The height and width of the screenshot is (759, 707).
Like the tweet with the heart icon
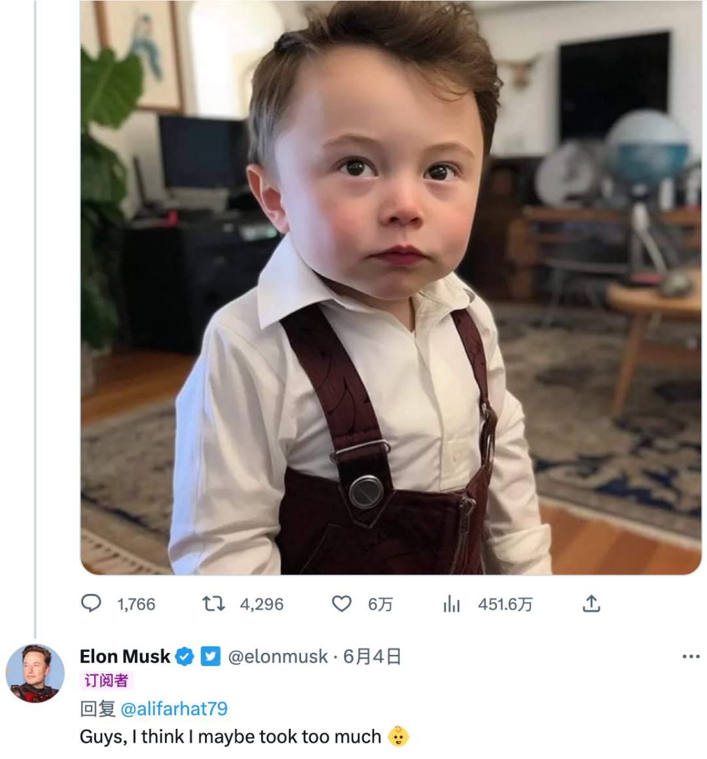[342, 603]
